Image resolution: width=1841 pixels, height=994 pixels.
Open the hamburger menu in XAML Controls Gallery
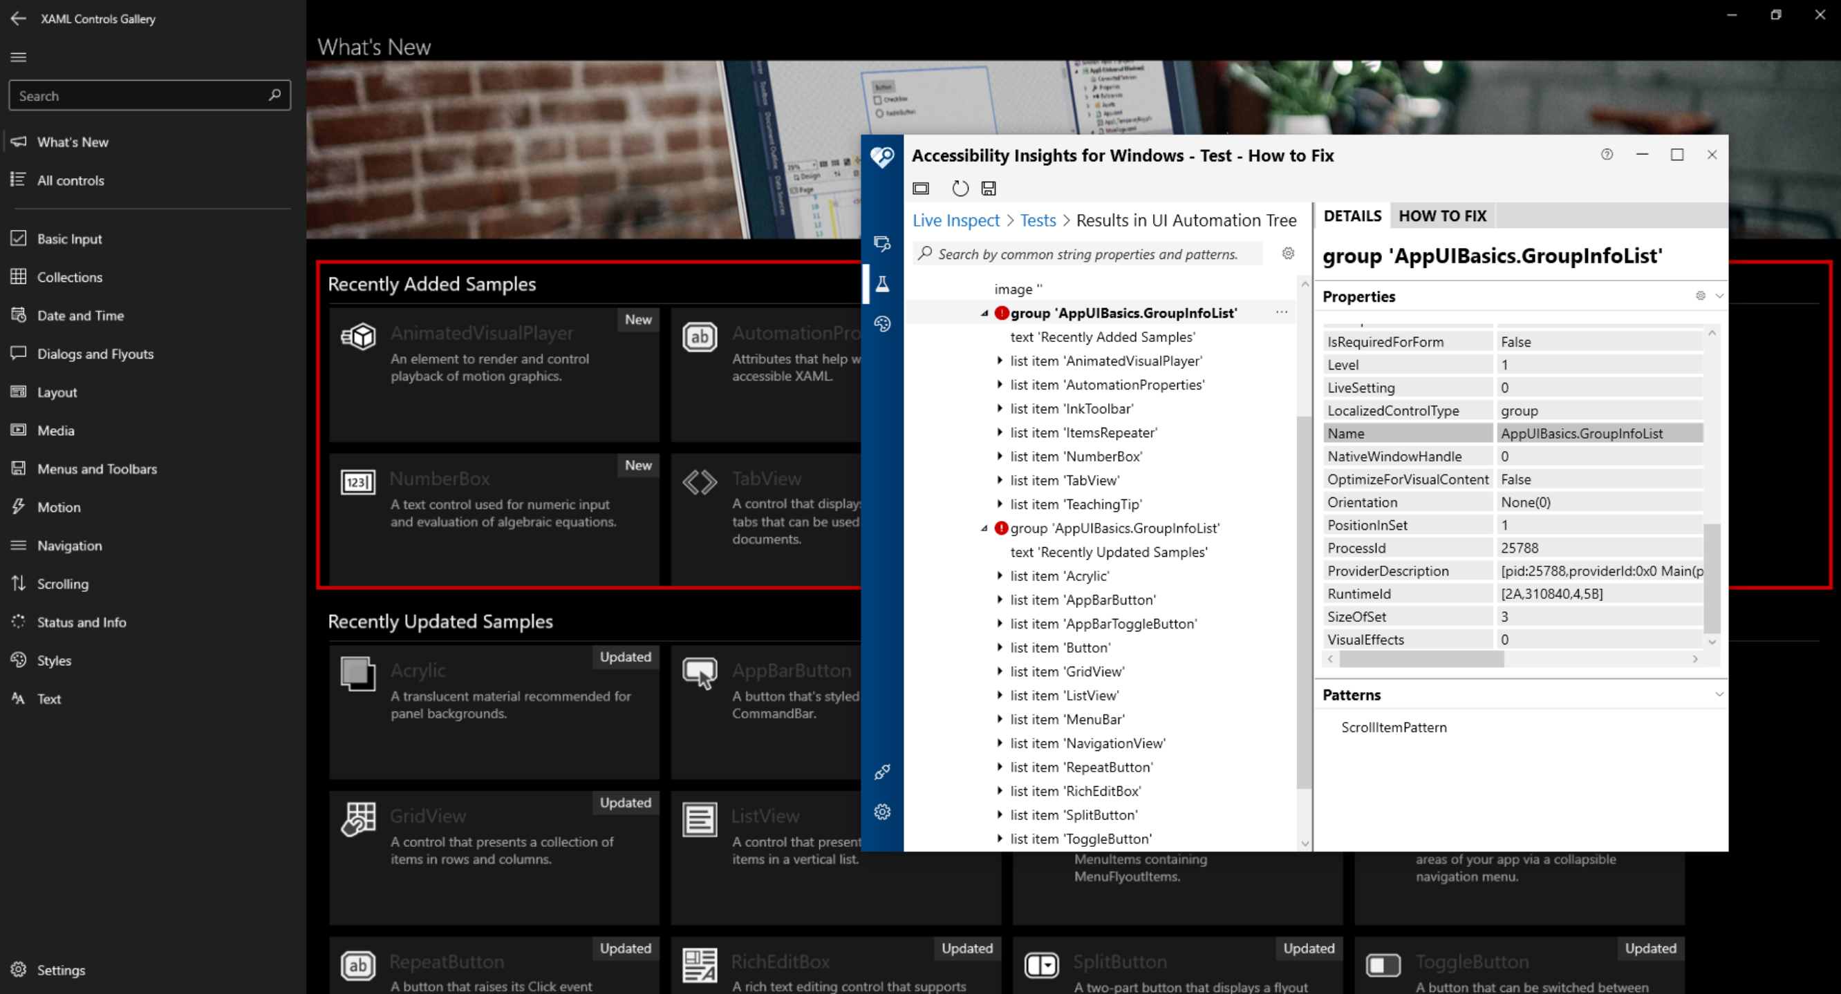[x=18, y=57]
